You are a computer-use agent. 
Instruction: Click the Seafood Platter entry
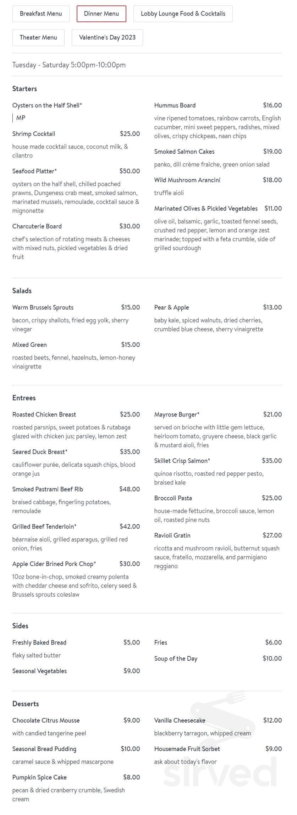point(34,171)
